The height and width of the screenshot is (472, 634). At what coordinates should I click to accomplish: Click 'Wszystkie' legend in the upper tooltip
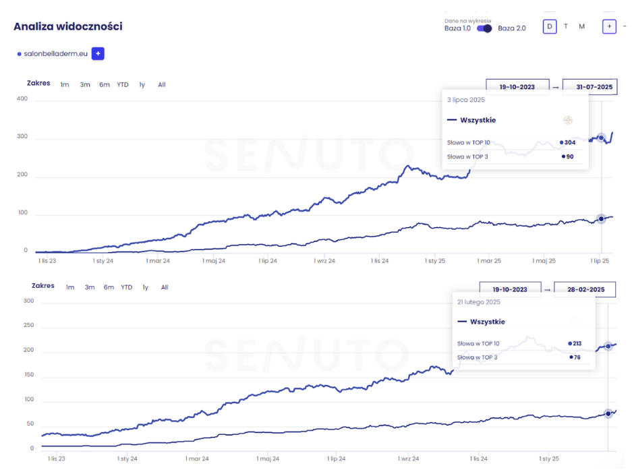pos(478,120)
